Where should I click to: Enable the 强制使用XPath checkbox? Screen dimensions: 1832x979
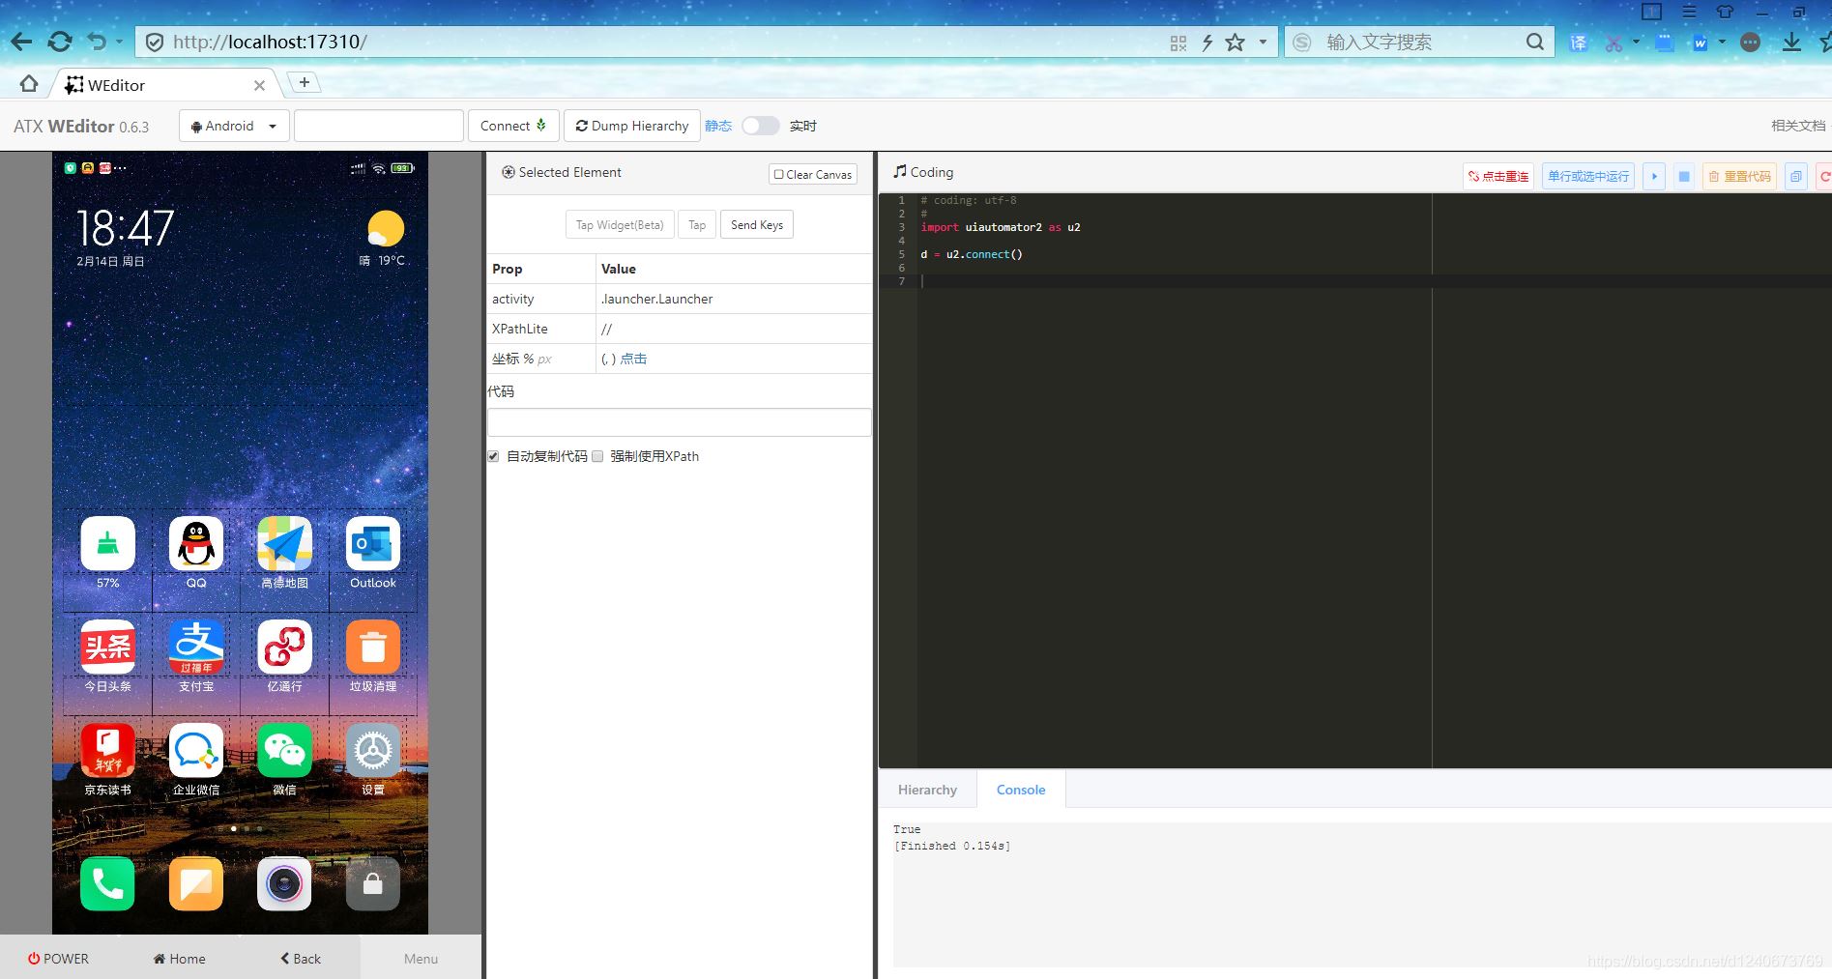pyautogui.click(x=597, y=456)
